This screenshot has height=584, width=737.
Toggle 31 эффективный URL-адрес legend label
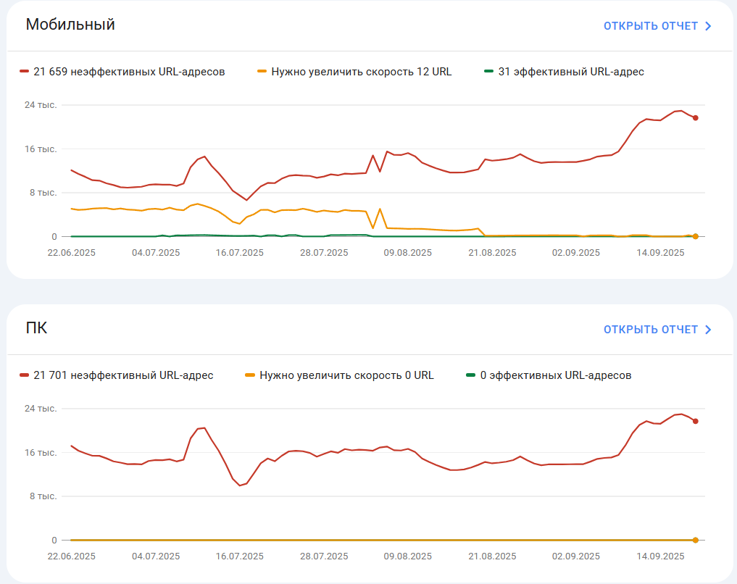[x=571, y=72]
